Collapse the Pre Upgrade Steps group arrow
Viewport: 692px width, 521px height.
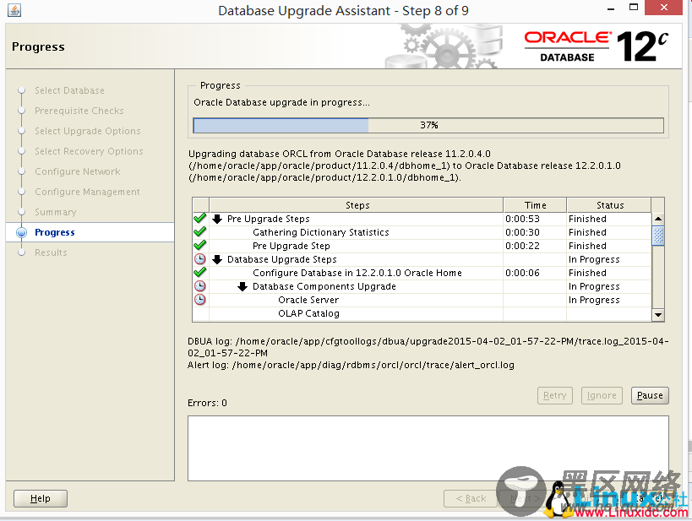coord(216,219)
